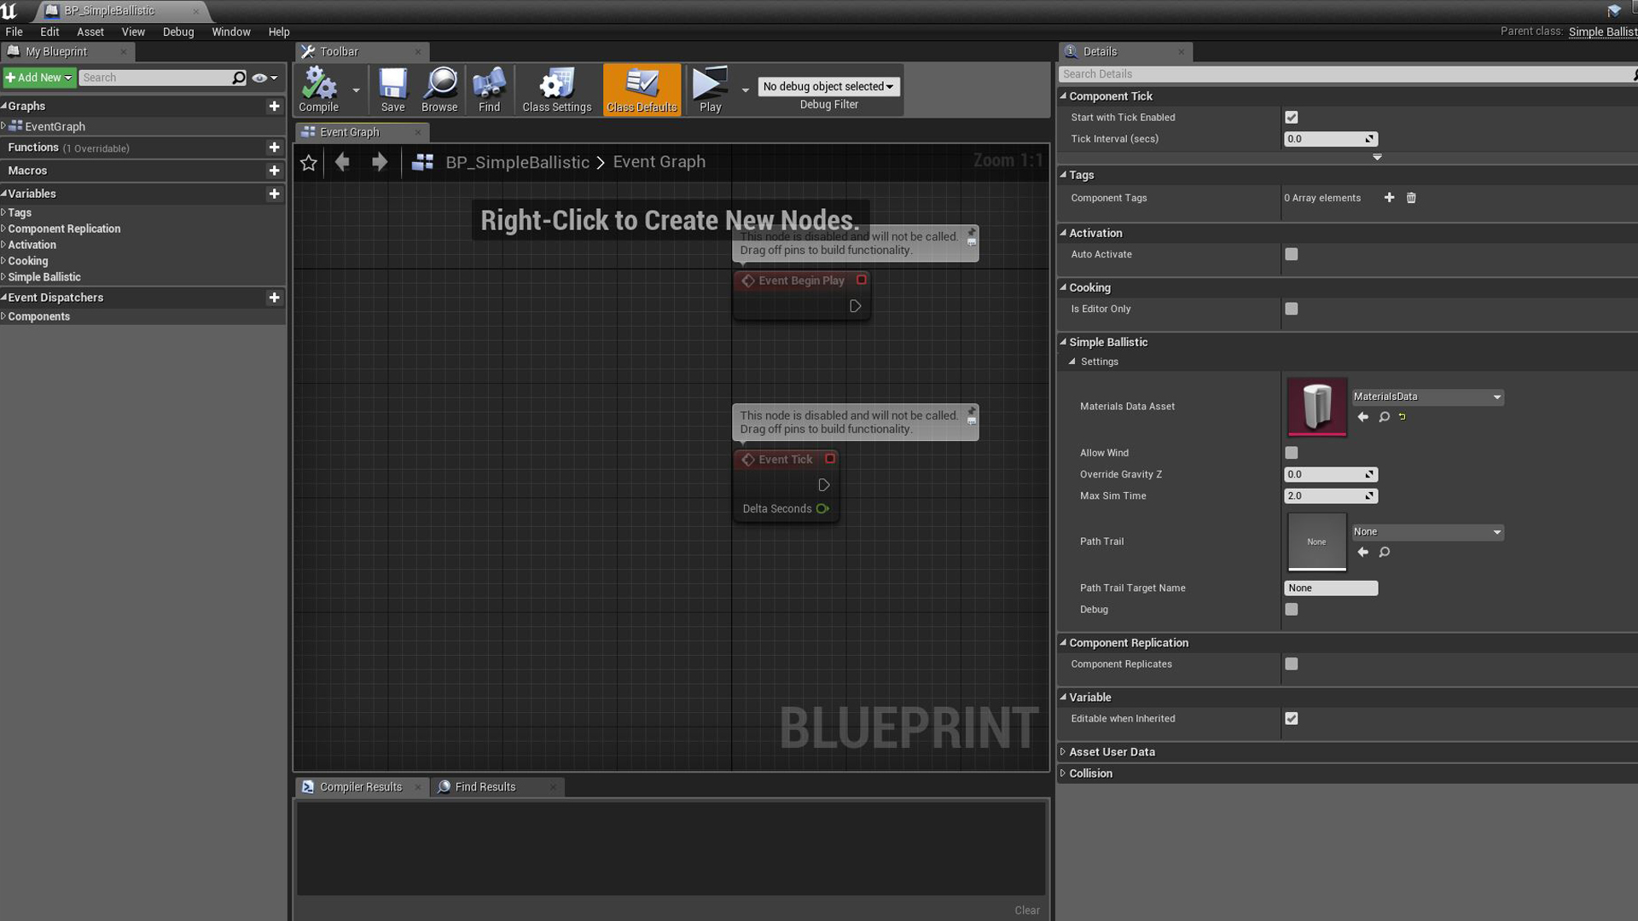Open asset picker for Materials Data Asset

point(1426,396)
